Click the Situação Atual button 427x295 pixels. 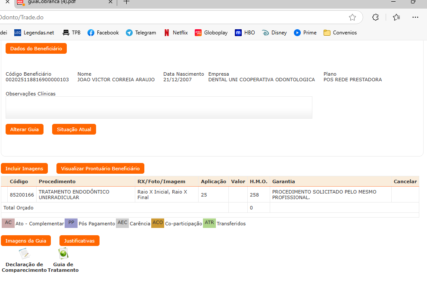(74, 129)
